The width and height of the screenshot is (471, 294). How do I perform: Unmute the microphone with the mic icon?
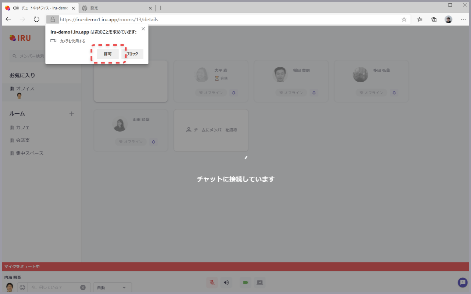point(212,283)
